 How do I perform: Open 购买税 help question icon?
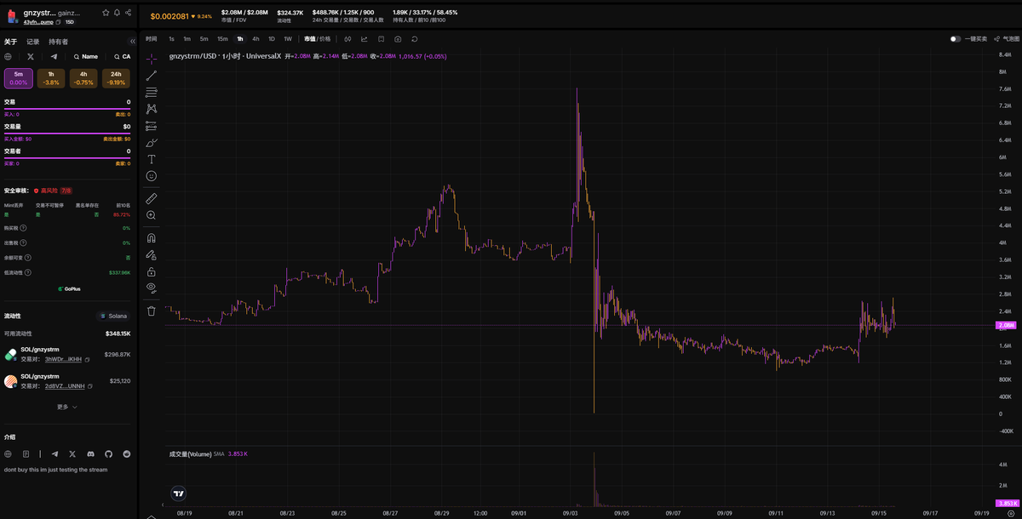click(23, 228)
